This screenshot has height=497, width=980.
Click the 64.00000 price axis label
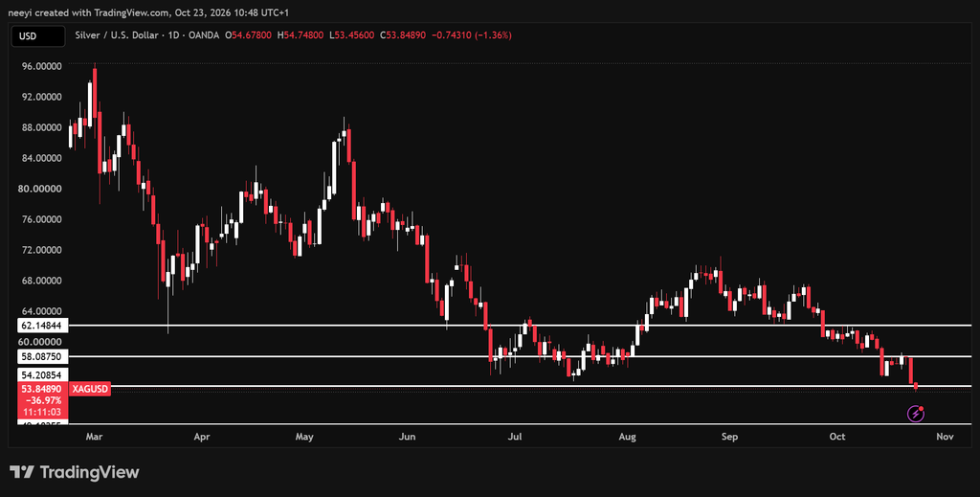[40, 311]
